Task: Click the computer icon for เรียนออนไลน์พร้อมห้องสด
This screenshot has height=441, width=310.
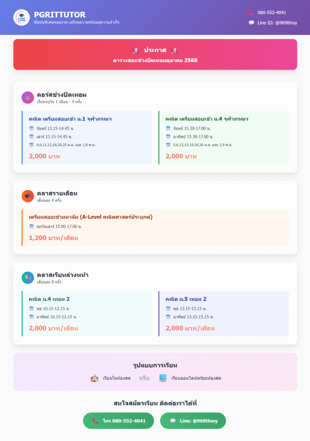Action: click(163, 378)
